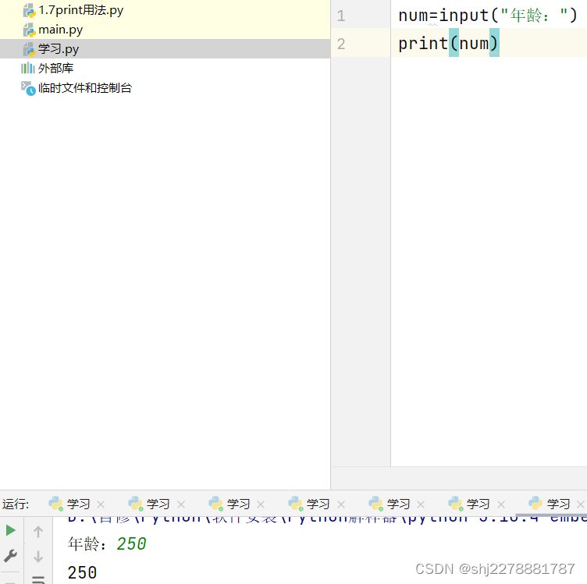This screenshot has height=584, width=587.
Task: Place cursor on num=input code line
Action: click(x=487, y=16)
